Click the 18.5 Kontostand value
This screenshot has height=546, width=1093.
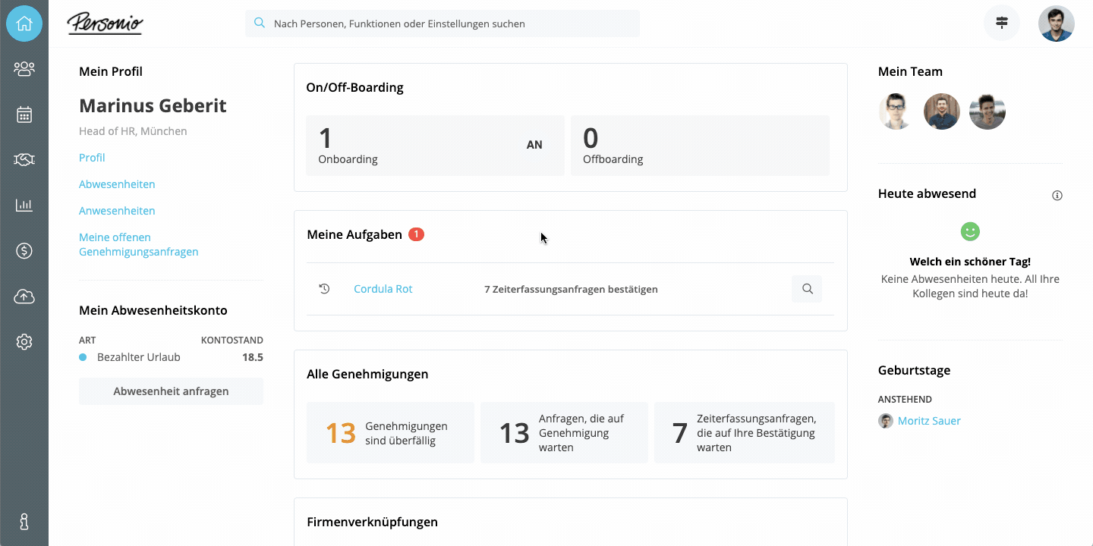coord(253,357)
